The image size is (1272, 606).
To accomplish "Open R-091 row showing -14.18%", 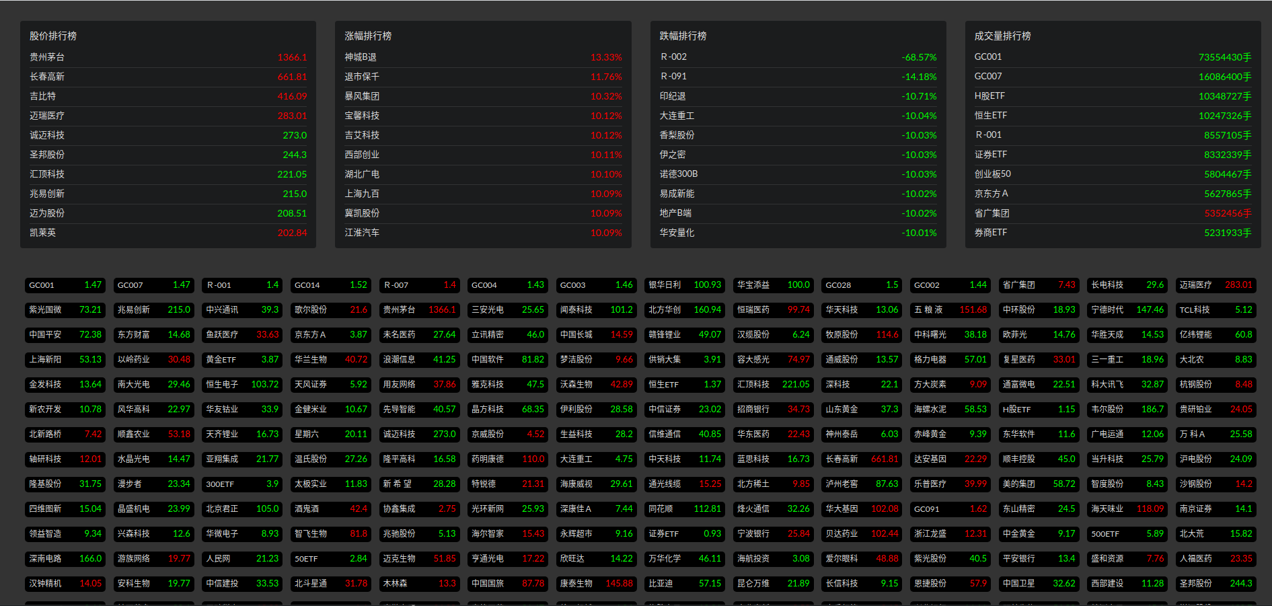I will tap(798, 77).
